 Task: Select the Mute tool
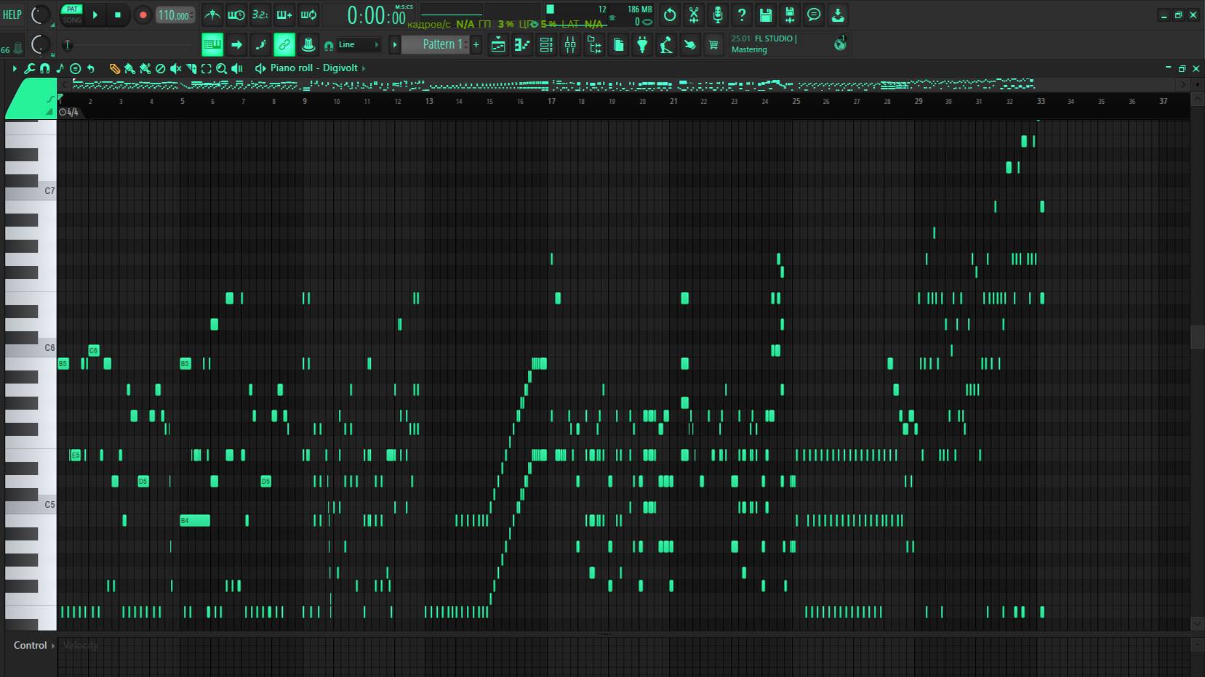pyautogui.click(x=176, y=68)
